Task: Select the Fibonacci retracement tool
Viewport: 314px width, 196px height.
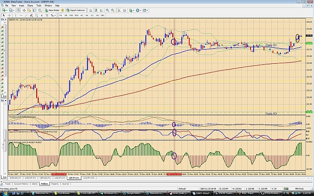Action: click(37, 15)
